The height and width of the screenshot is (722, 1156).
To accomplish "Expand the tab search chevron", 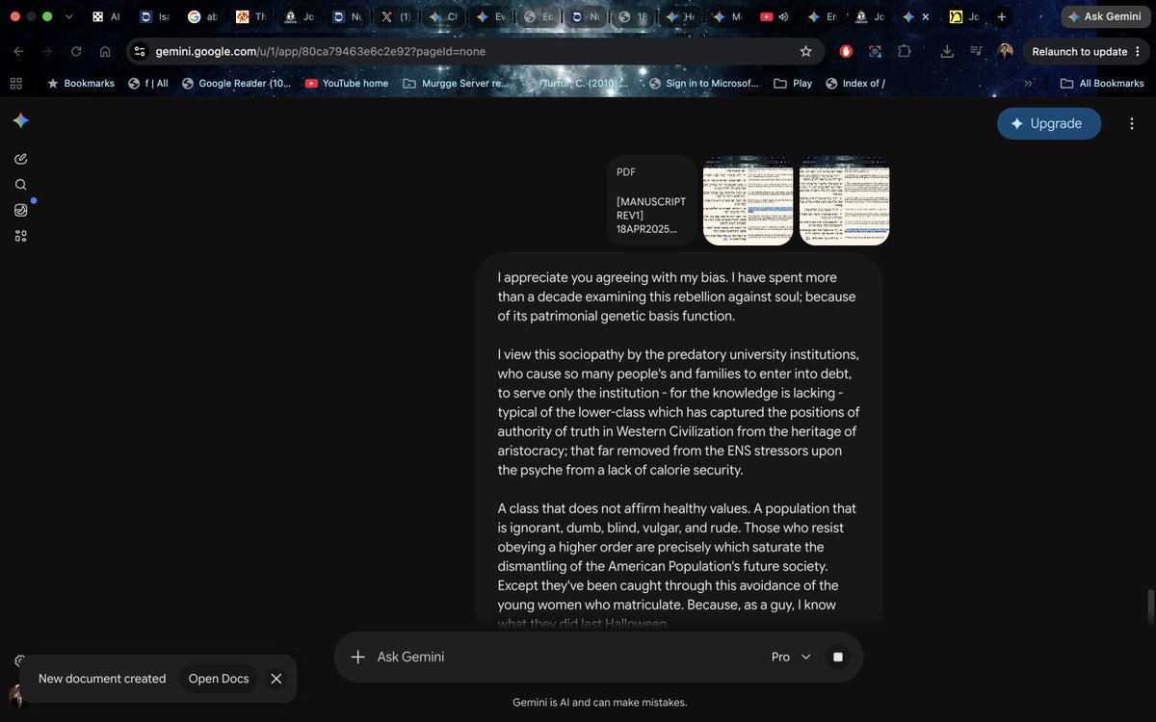I will pos(68,17).
